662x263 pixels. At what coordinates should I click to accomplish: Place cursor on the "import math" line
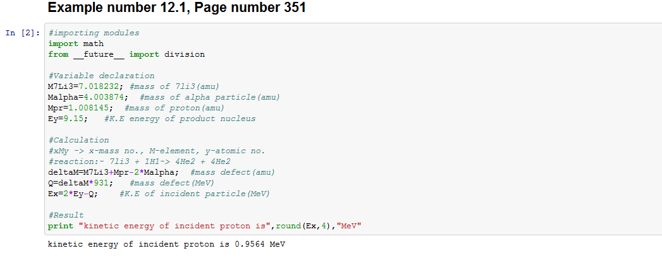76,44
